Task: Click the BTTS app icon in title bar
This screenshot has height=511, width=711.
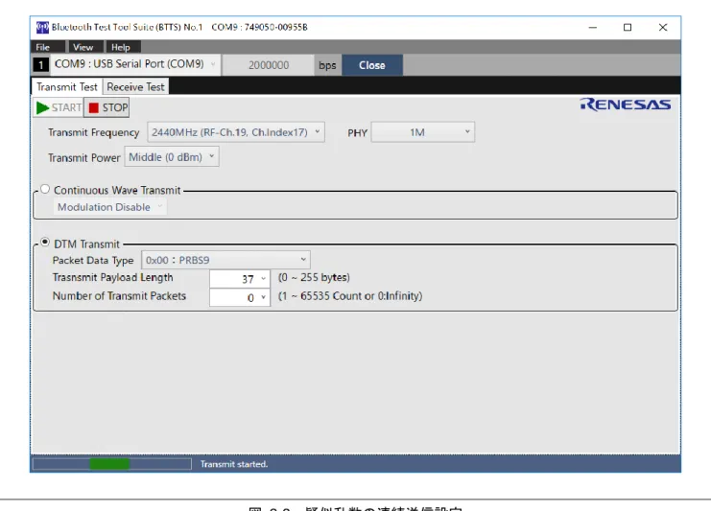Action: (42, 27)
